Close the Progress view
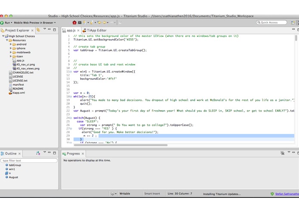Image resolution: width=299 pixels, height=212 pixels. (83, 154)
